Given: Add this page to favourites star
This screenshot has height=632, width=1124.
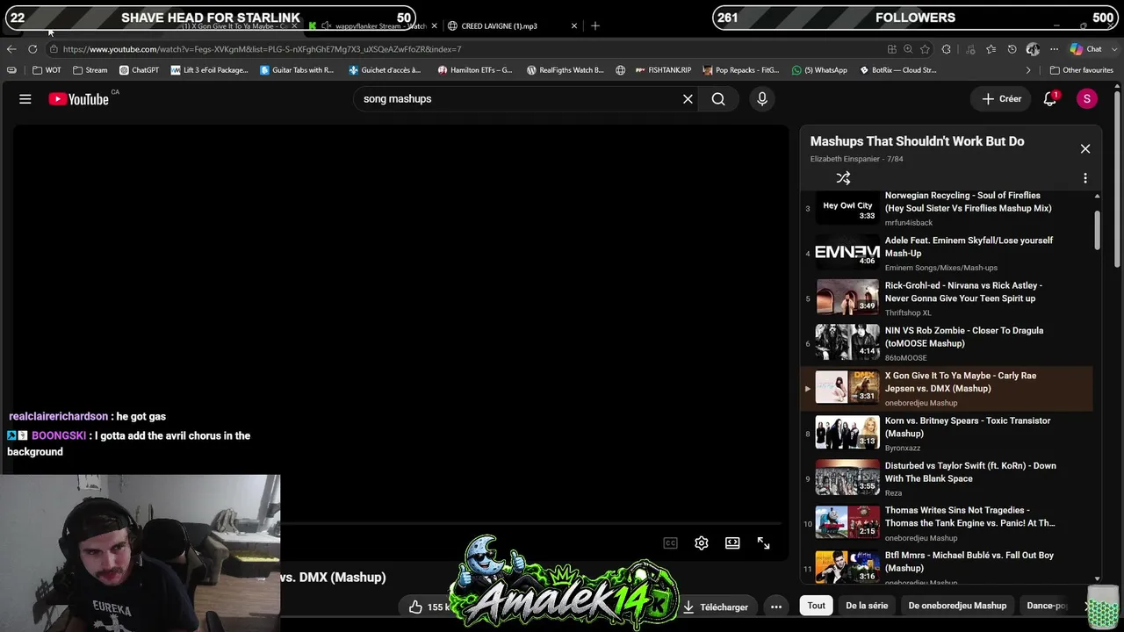Looking at the screenshot, I should click(925, 49).
